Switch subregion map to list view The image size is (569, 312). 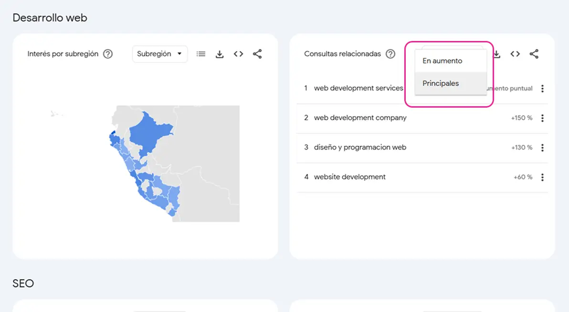click(200, 54)
